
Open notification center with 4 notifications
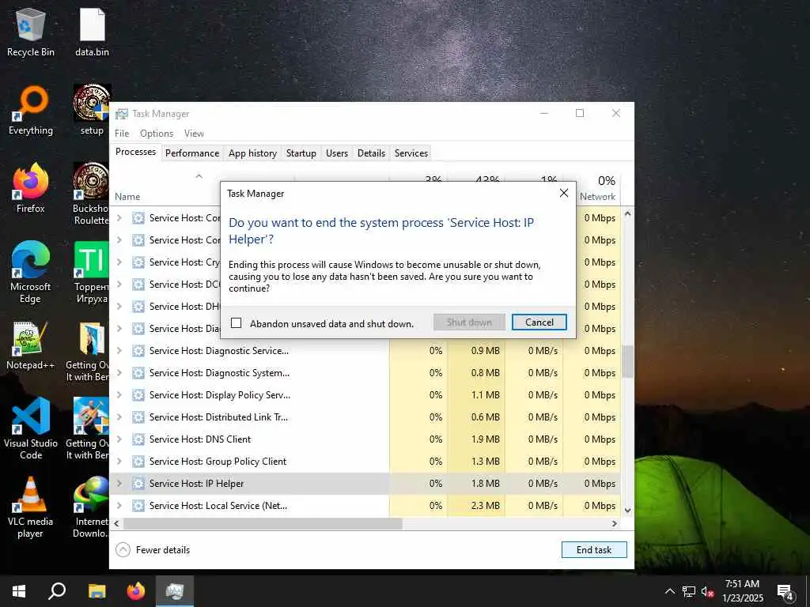[x=785, y=592]
